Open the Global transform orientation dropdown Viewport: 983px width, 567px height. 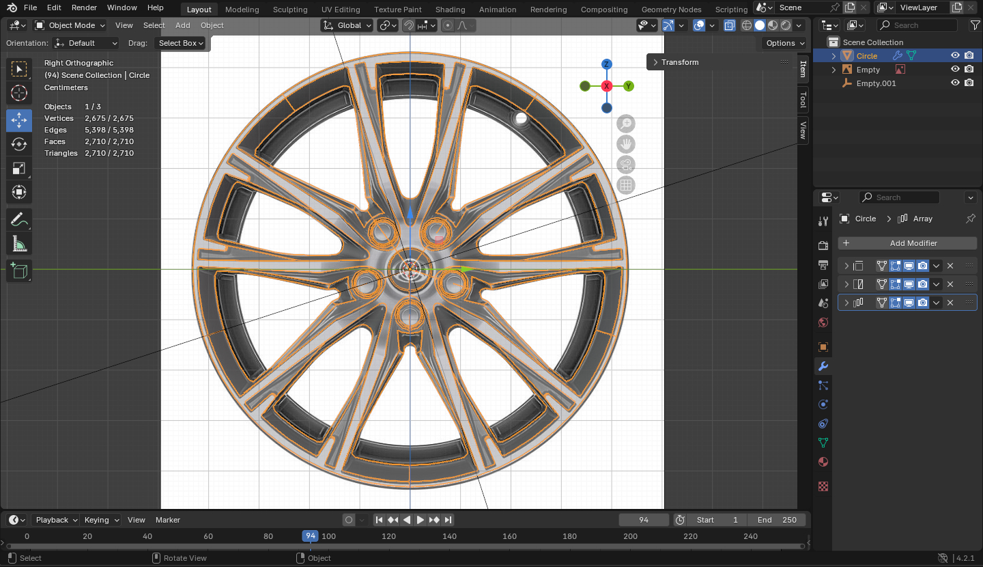[347, 25]
